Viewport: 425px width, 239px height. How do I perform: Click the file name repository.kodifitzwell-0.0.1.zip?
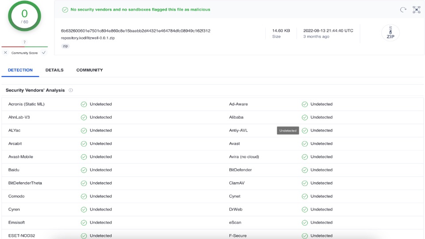pos(88,38)
